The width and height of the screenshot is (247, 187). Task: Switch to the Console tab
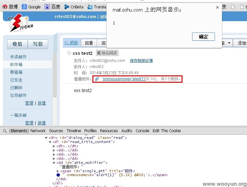(x=142, y=131)
